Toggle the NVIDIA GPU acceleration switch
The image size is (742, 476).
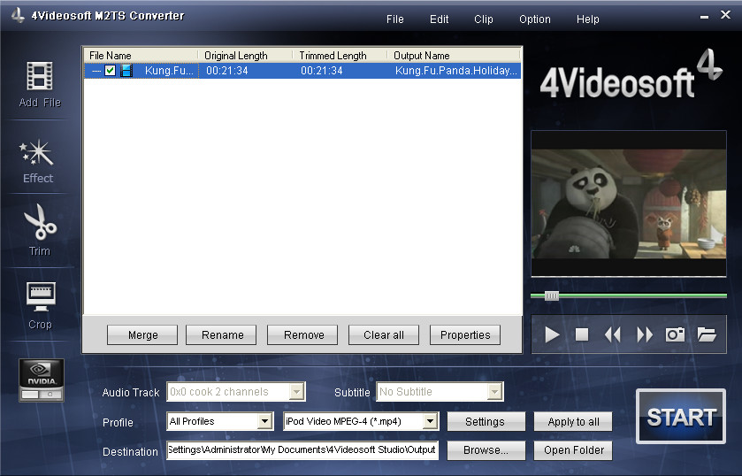(42, 393)
